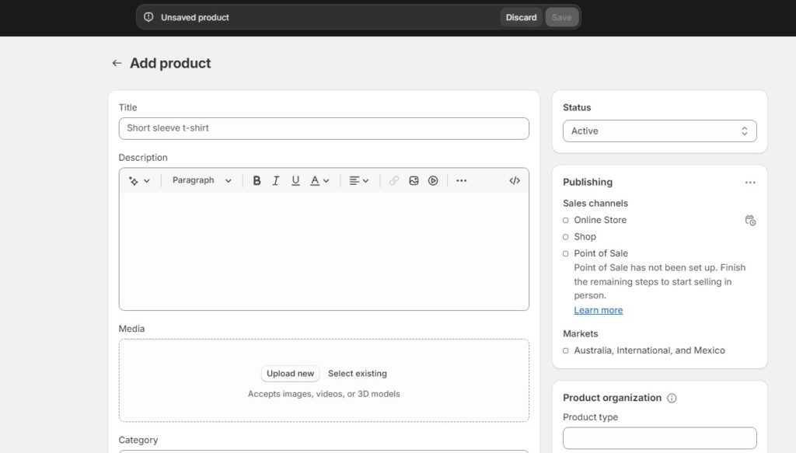Go back using arrow beside Add product
Screen dimensions: 796x453
coord(117,64)
